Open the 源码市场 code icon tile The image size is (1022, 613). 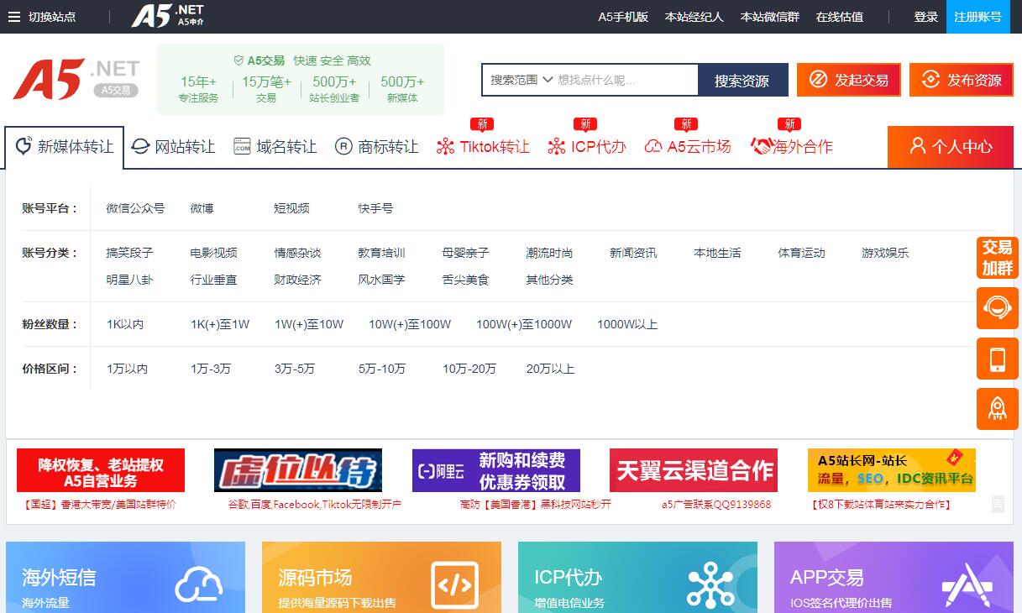[381, 578]
